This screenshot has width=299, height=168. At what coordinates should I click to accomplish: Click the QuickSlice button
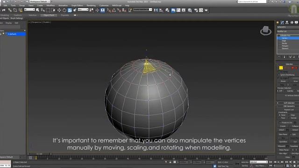[283, 142]
